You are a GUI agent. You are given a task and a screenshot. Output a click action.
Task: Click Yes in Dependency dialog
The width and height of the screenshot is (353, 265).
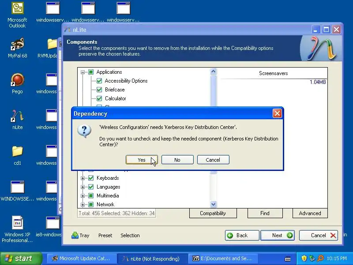coord(142,160)
